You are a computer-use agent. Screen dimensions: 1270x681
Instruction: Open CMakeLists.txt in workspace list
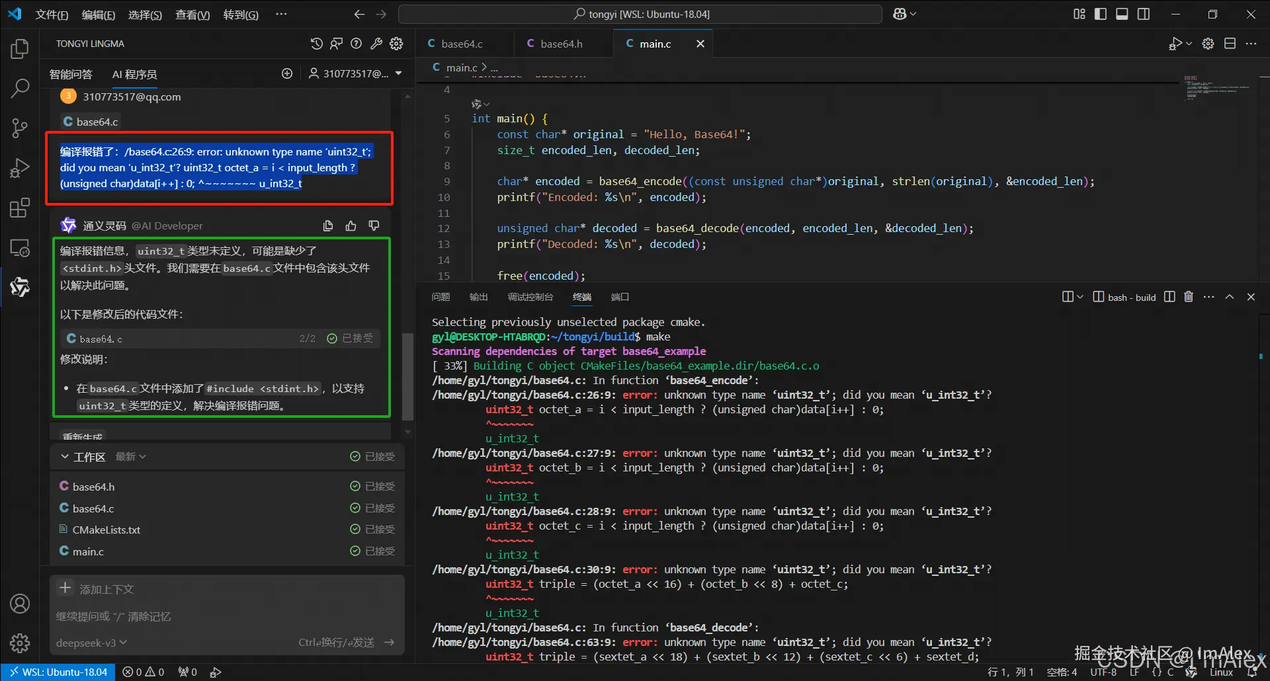pyautogui.click(x=106, y=530)
